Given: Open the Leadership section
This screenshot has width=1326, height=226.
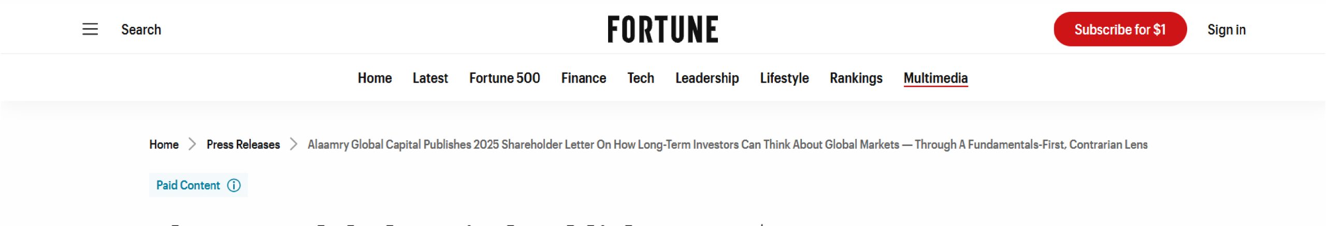Looking at the screenshot, I should (707, 78).
